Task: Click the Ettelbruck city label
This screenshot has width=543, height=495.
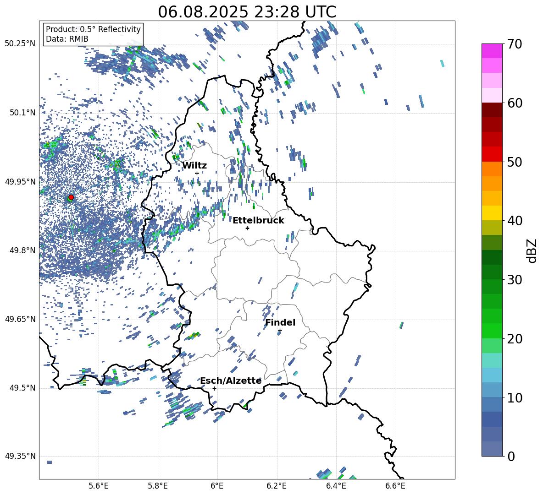Action: tap(258, 221)
